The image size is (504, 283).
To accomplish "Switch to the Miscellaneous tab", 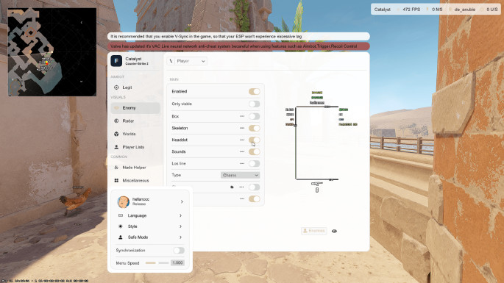I will click(x=135, y=181).
